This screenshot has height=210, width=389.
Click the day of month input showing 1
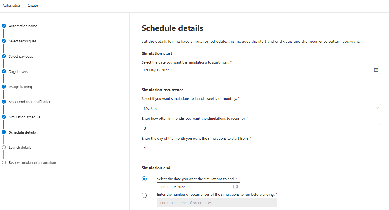point(261,148)
